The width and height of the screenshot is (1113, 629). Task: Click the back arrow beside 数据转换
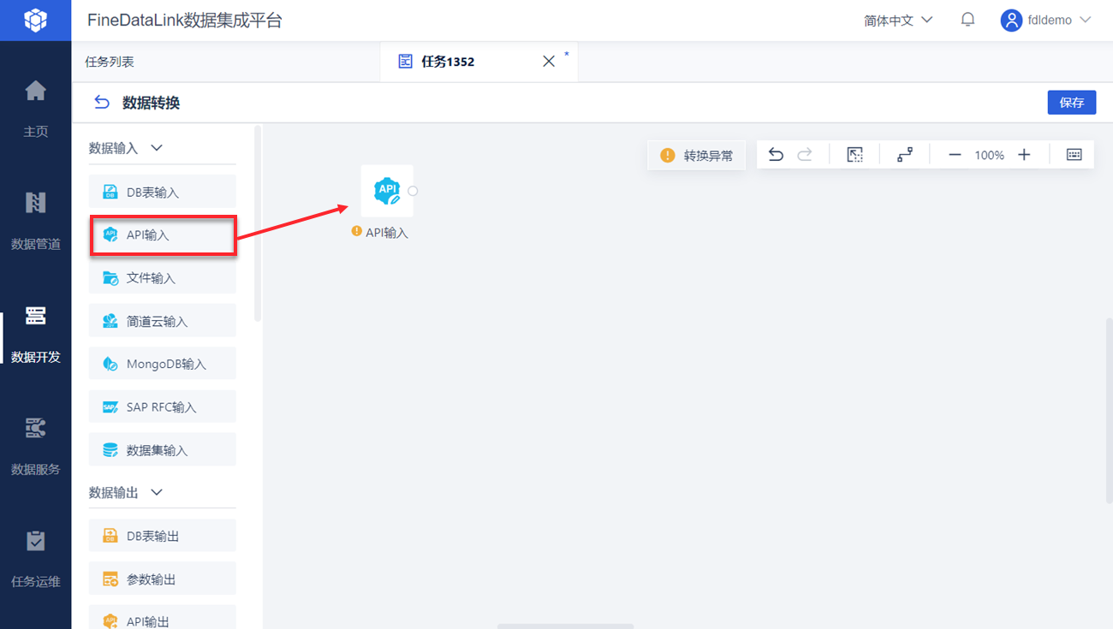click(x=102, y=103)
